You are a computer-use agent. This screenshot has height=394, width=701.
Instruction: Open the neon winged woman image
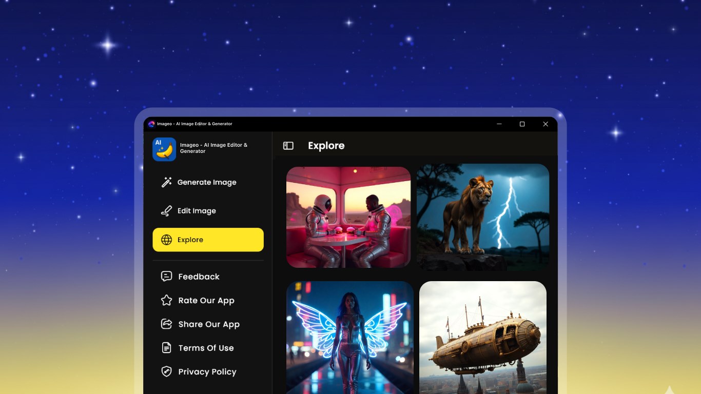click(x=350, y=338)
